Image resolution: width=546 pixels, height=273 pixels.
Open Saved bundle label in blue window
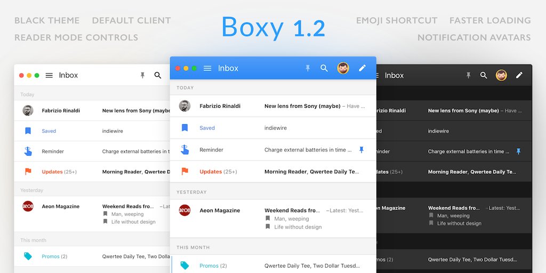(207, 128)
